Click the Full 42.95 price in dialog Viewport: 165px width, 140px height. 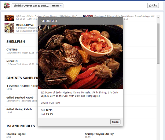(x=47, y=110)
